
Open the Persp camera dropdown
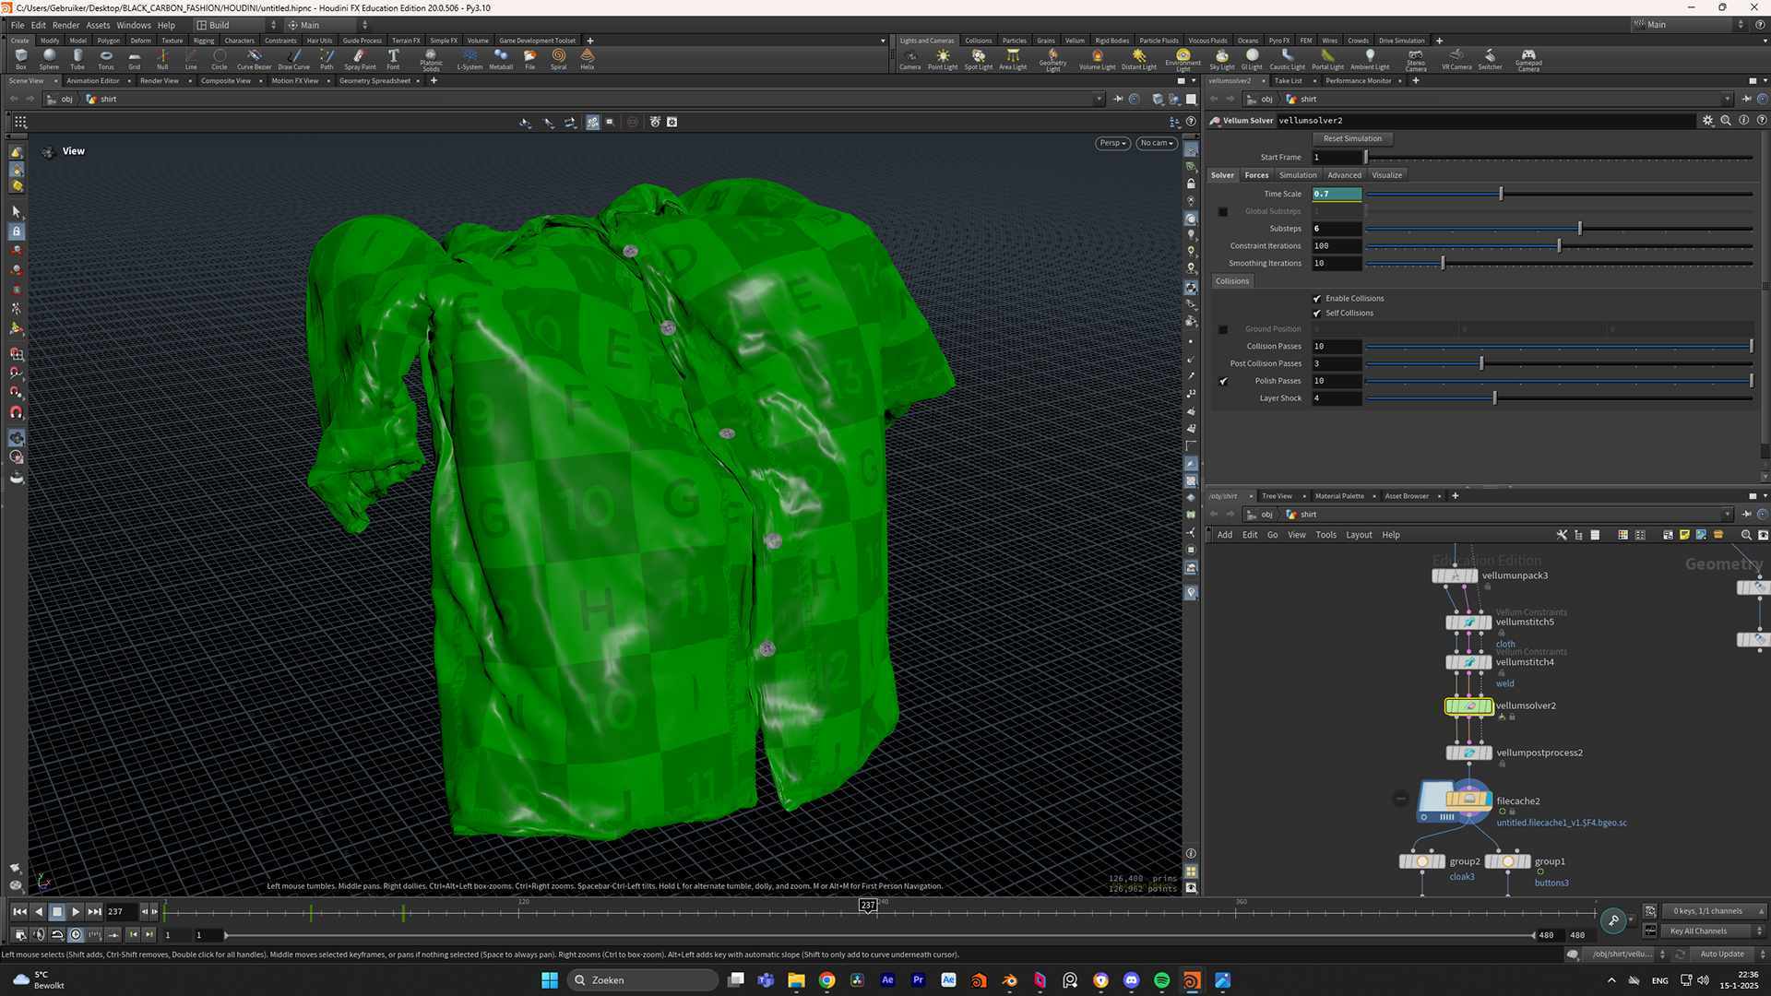[1113, 143]
